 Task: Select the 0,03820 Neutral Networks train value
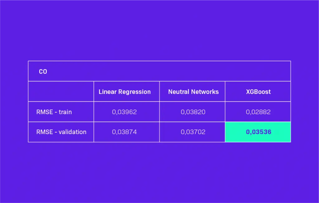point(193,112)
